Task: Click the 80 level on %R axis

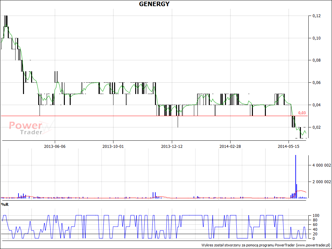Action: (x=315, y=220)
